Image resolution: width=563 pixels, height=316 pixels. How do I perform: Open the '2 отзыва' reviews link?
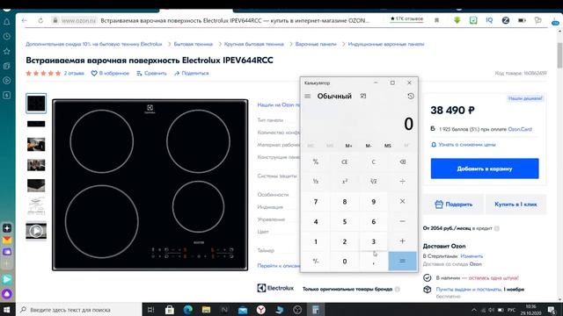coord(74,73)
